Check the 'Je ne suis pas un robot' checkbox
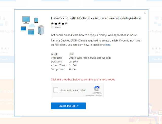Image resolution: width=162 pixels, height=124 pixels. point(56,90)
